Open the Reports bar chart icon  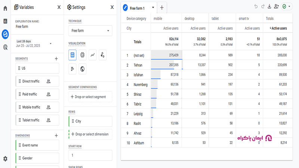tap(5, 21)
